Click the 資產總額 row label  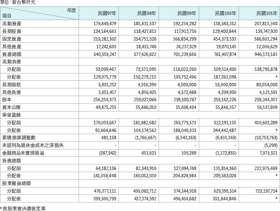point(12,54)
